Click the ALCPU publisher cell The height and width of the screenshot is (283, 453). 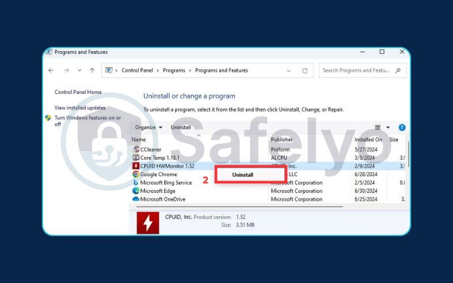(279, 158)
